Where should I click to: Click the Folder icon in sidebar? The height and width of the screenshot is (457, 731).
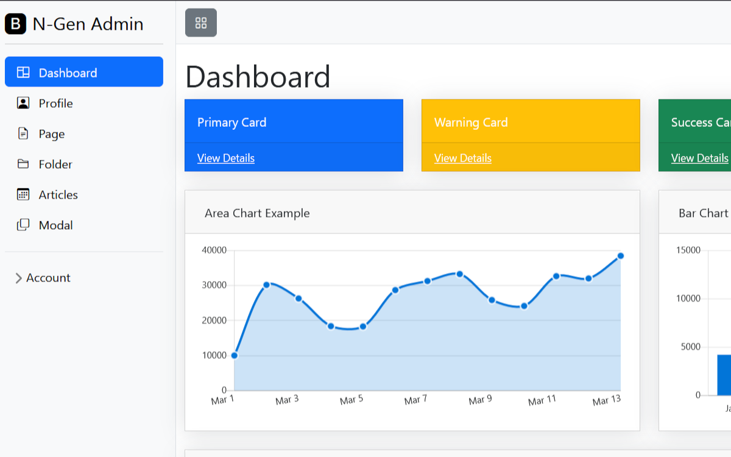[23, 164]
